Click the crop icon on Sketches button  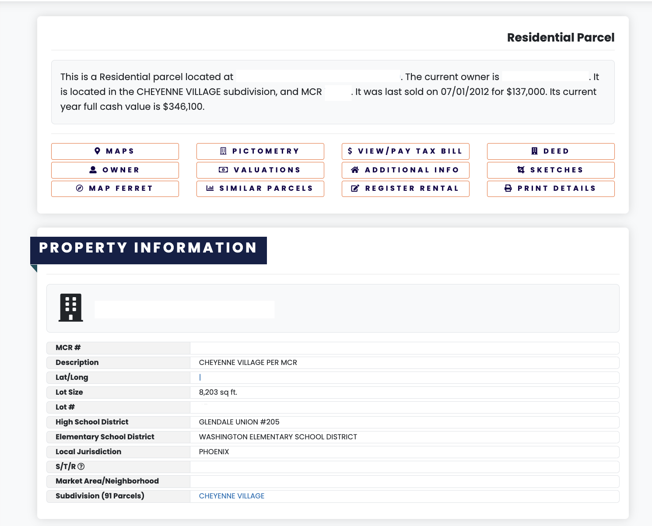(521, 170)
